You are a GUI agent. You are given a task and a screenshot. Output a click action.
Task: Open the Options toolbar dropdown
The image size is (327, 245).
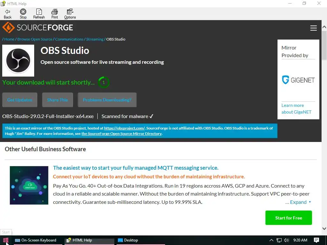(x=70, y=14)
